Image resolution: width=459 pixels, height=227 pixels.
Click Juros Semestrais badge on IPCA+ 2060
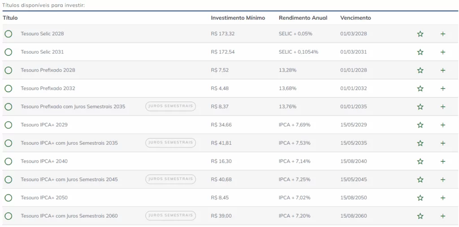tap(171, 216)
